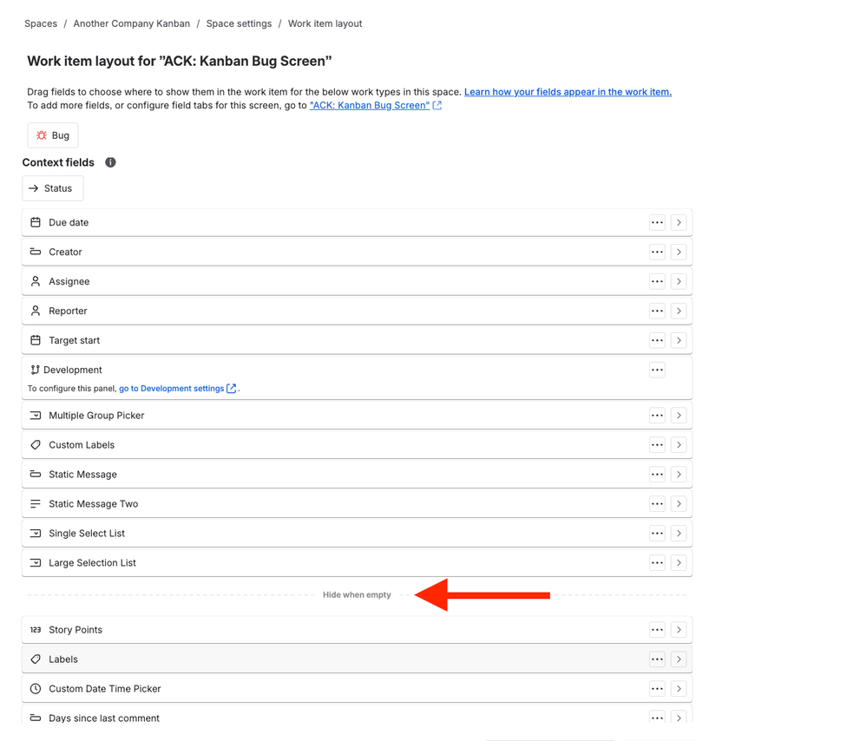Screen dimensions: 867x741
Task: Click the clock icon on Custom Date Time Picker
Action: pyautogui.click(x=36, y=688)
